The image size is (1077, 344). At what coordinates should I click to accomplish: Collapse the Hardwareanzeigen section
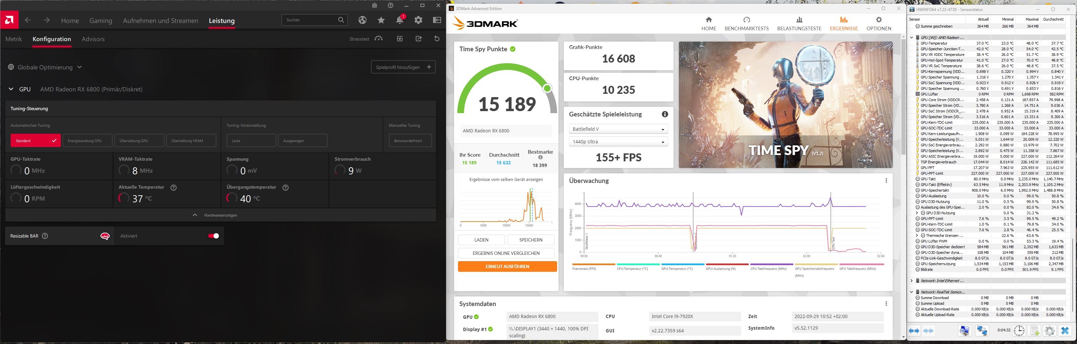point(220,215)
